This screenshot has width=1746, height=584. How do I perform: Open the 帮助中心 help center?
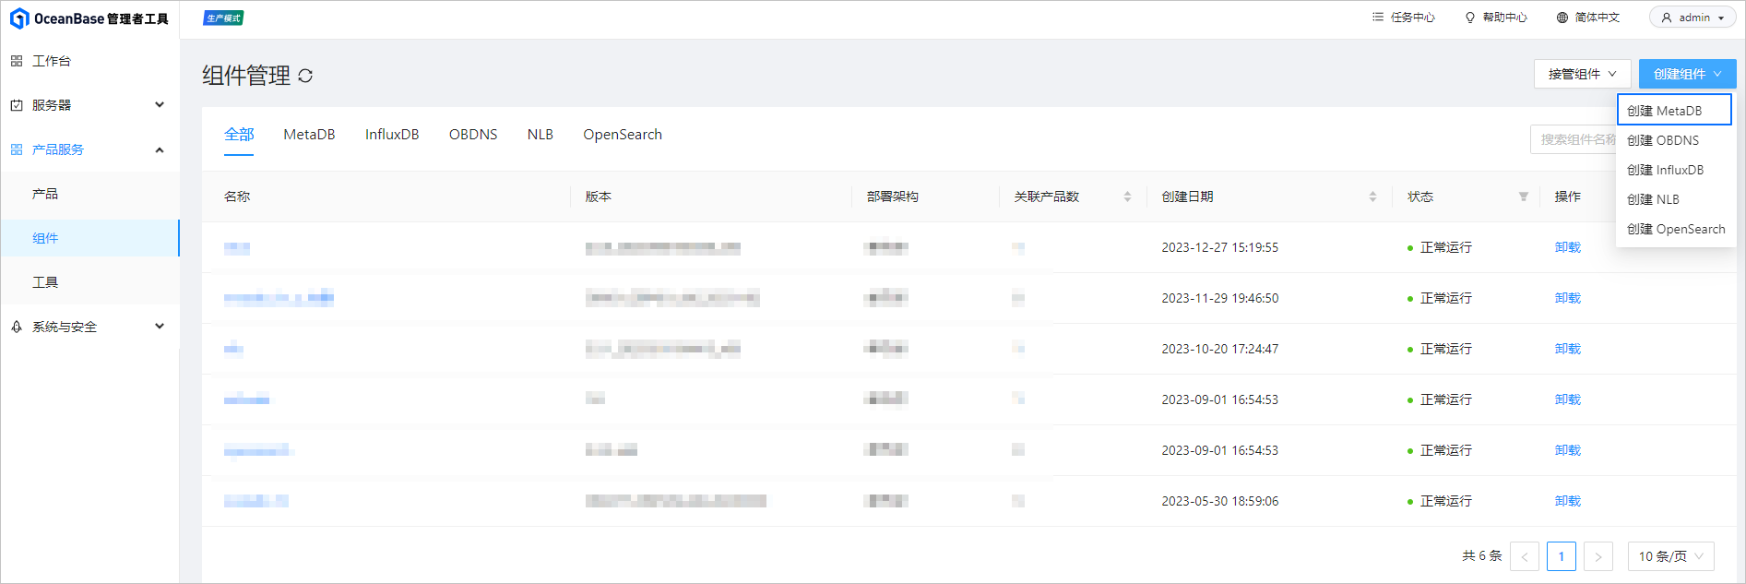[1495, 18]
